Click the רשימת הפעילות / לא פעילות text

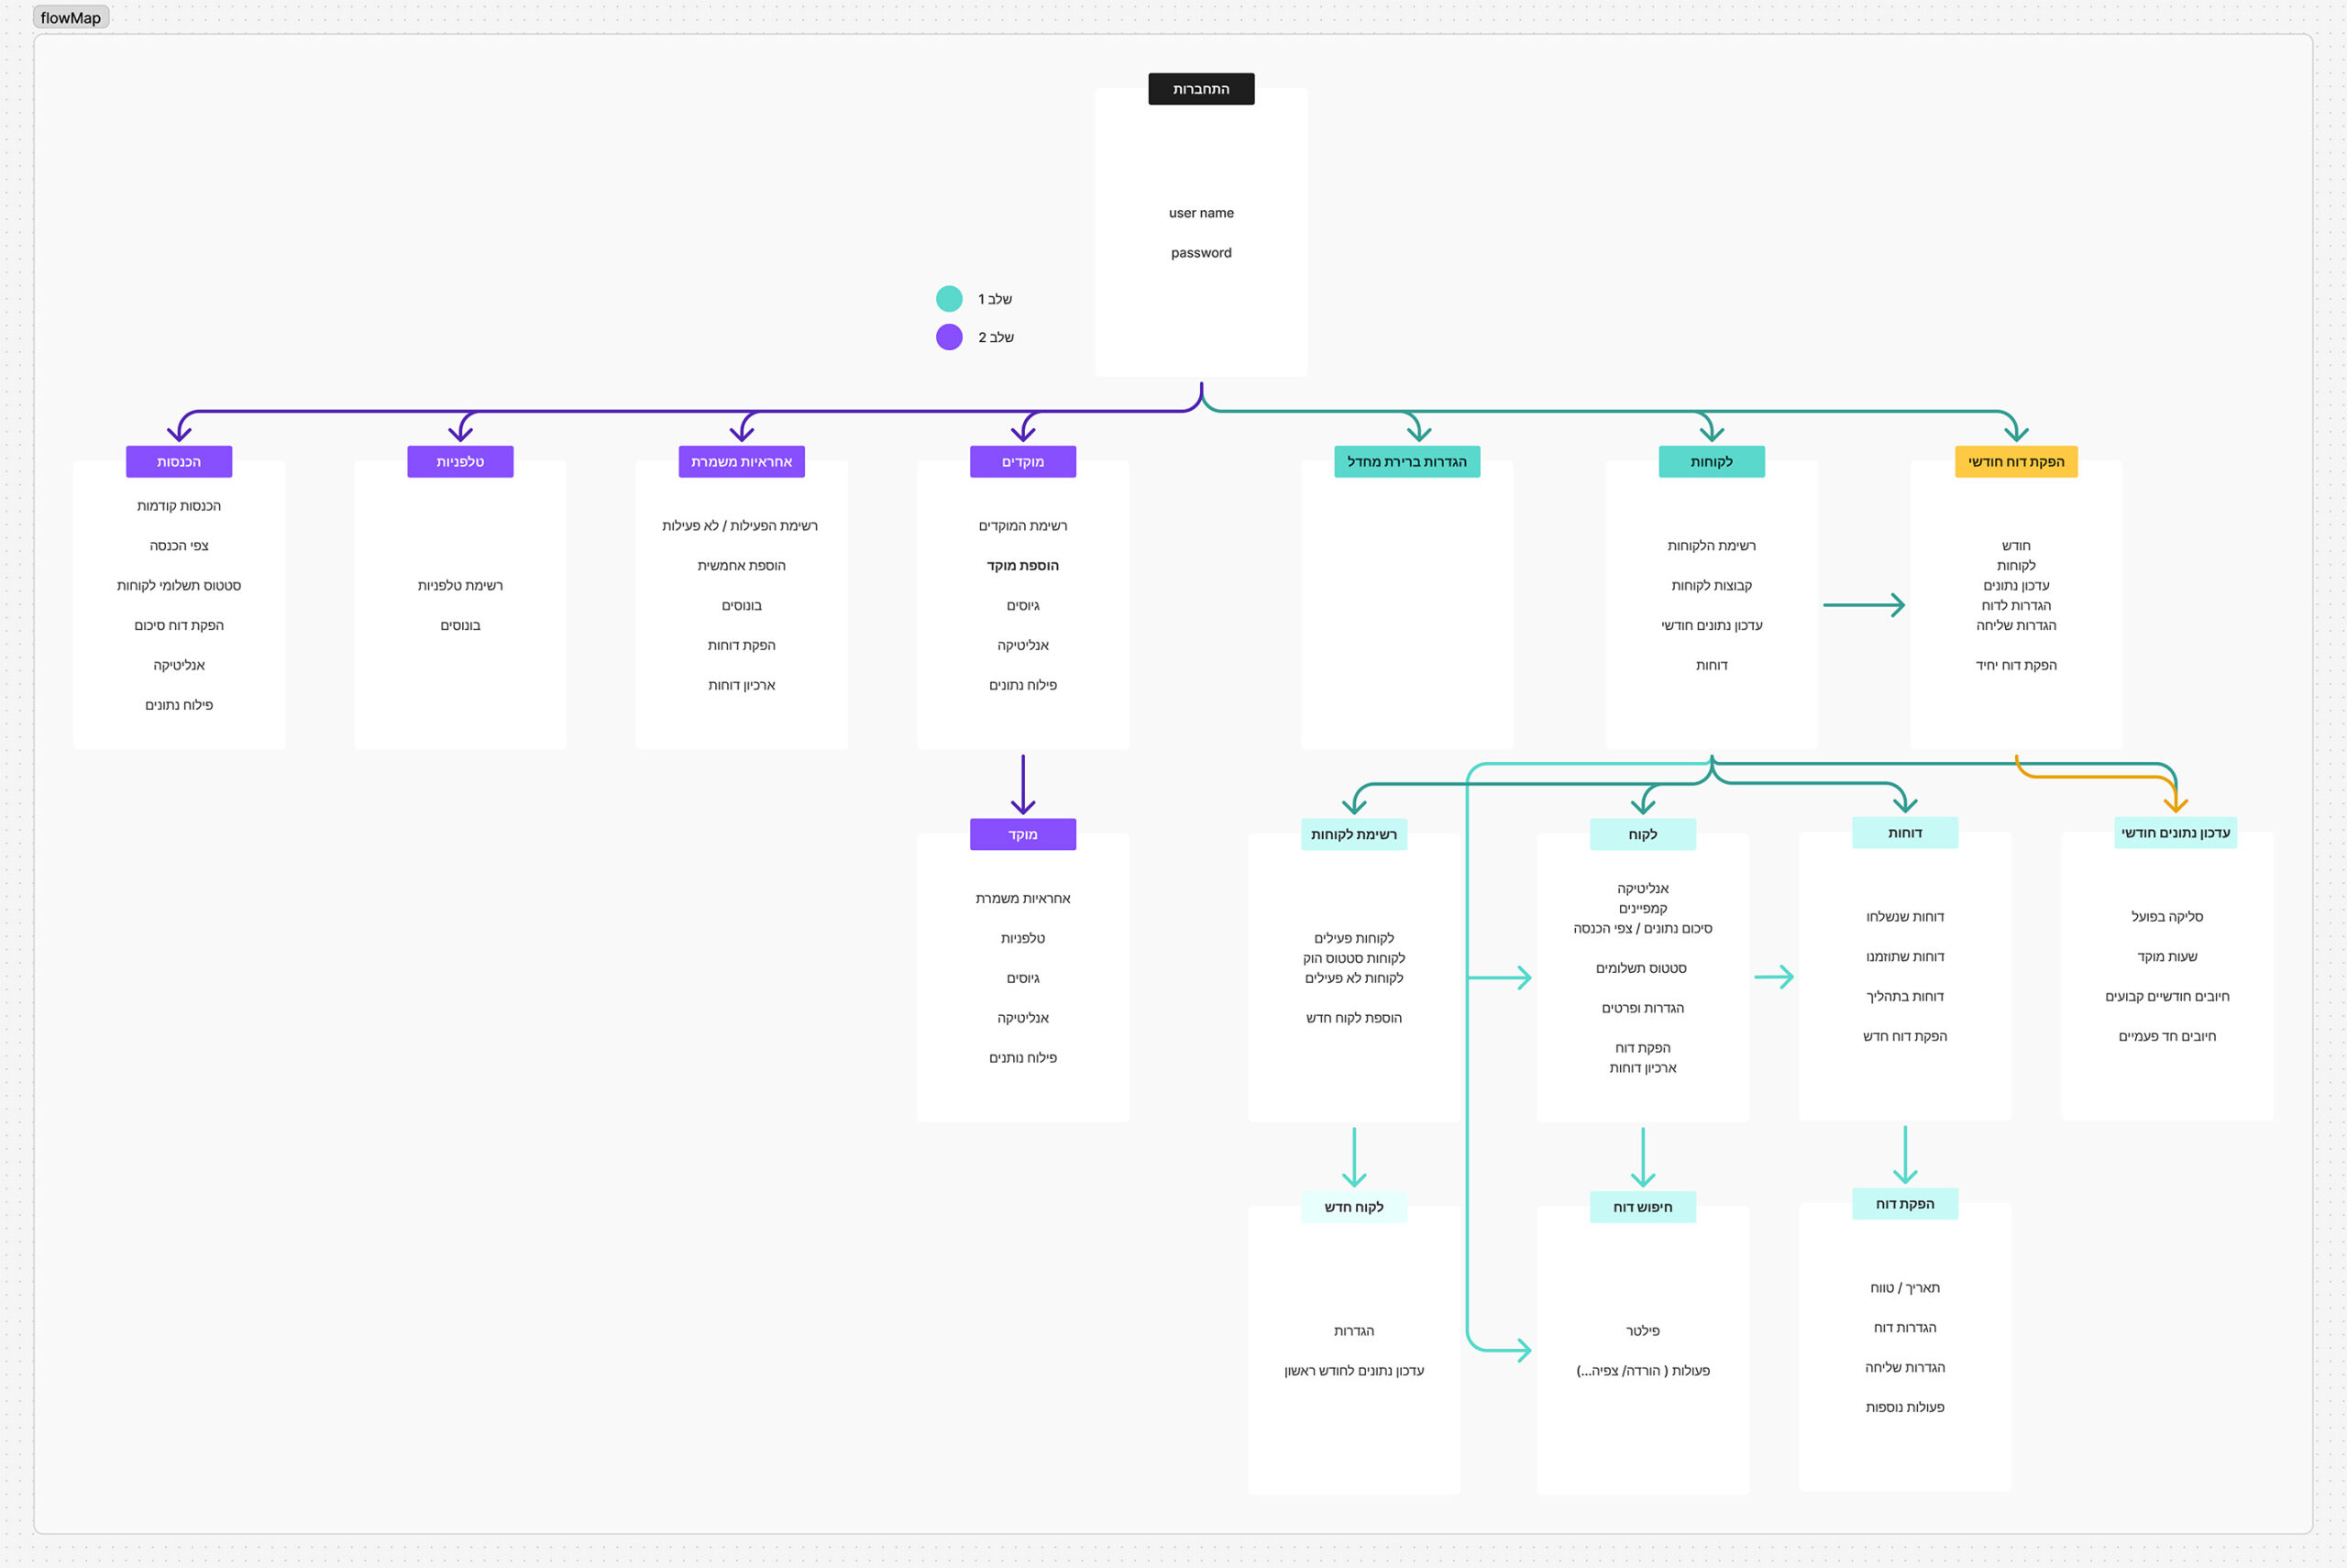coord(740,526)
